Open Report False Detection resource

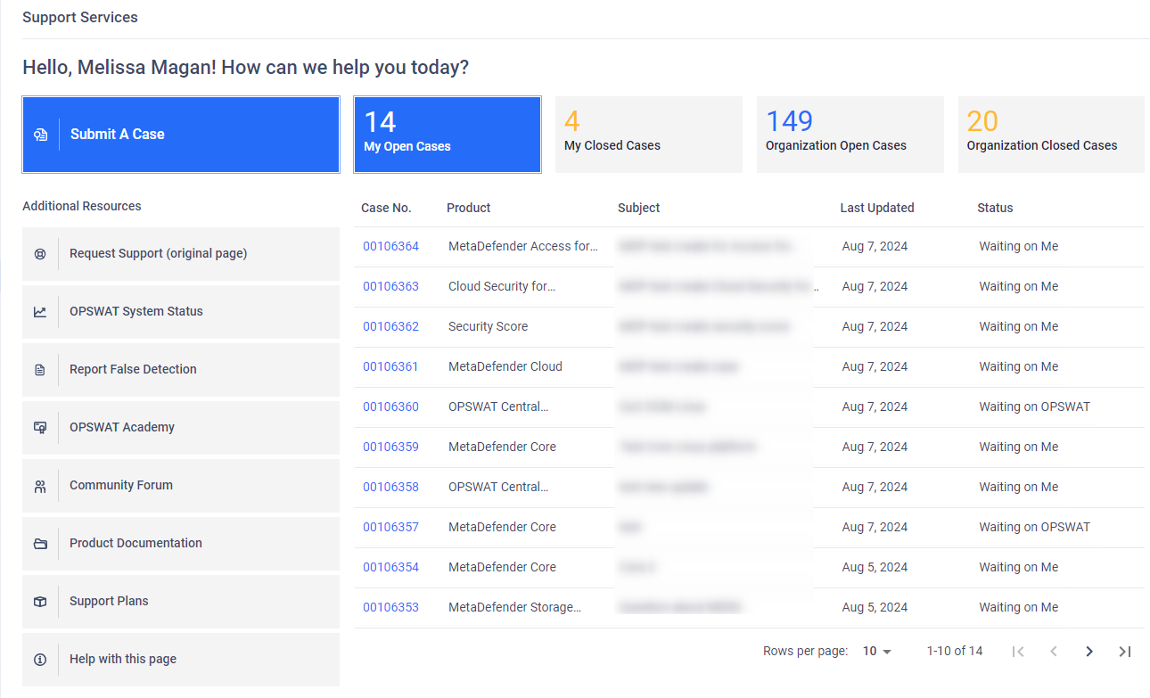pyautogui.click(x=181, y=370)
